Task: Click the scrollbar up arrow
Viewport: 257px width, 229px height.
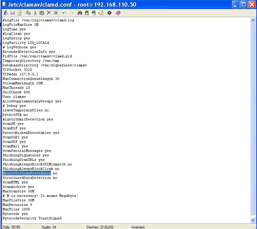Action: pyautogui.click(x=253, y=20)
